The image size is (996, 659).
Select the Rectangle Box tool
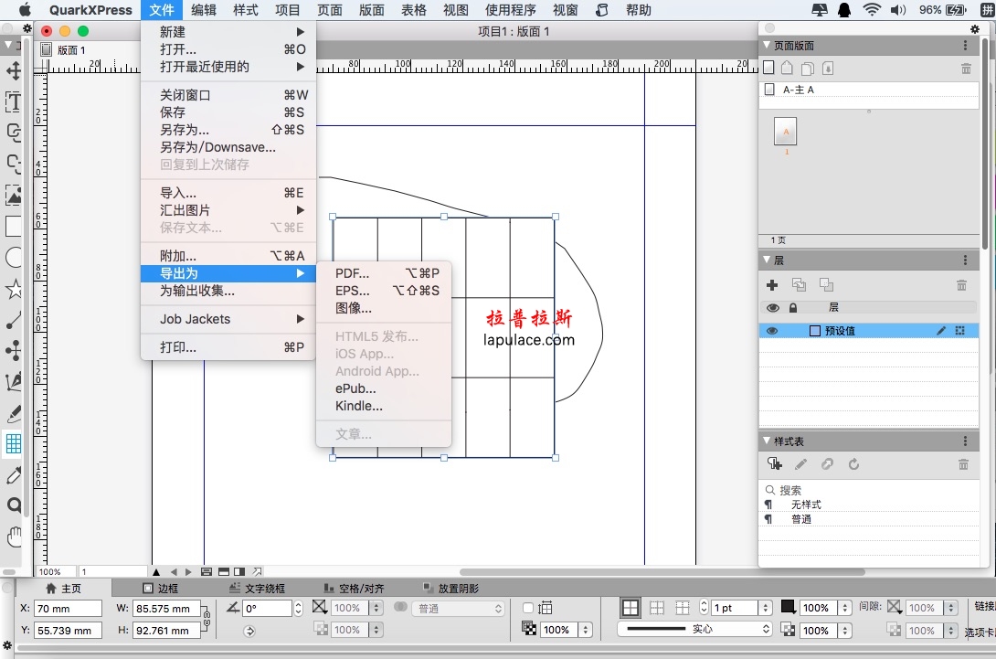[14, 227]
